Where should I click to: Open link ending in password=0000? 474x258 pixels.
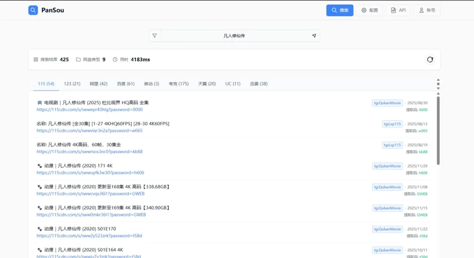(x=90, y=110)
